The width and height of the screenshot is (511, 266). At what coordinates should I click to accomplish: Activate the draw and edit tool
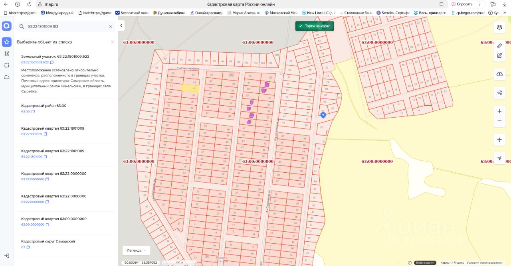(x=499, y=55)
